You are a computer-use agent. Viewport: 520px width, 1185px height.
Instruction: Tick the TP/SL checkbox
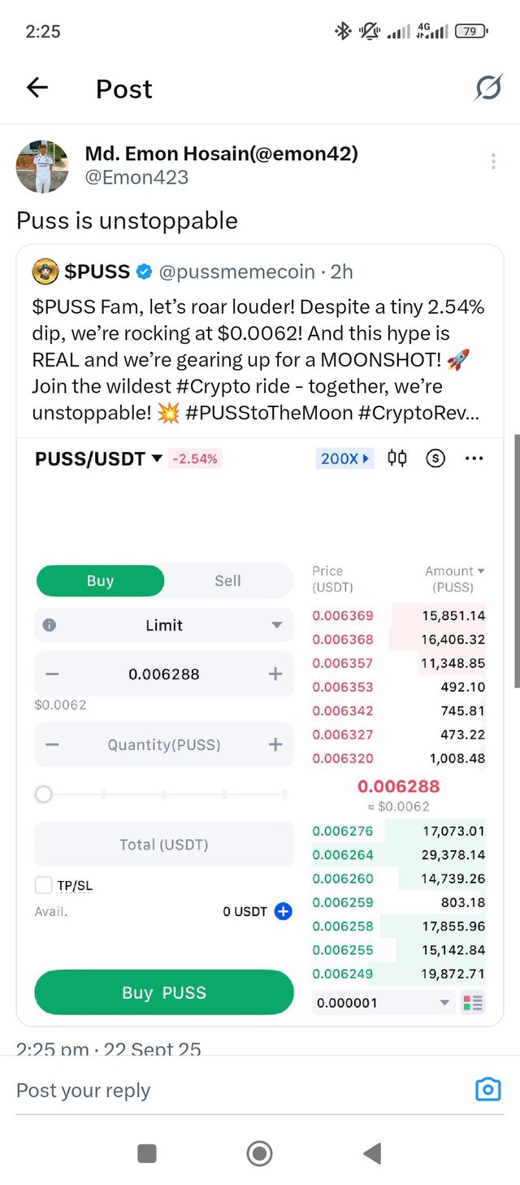[x=43, y=885]
